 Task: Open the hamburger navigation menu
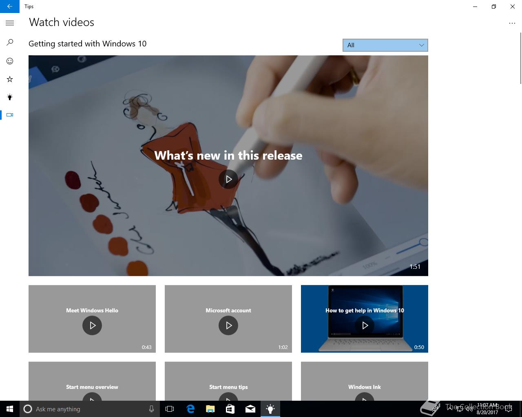10,23
